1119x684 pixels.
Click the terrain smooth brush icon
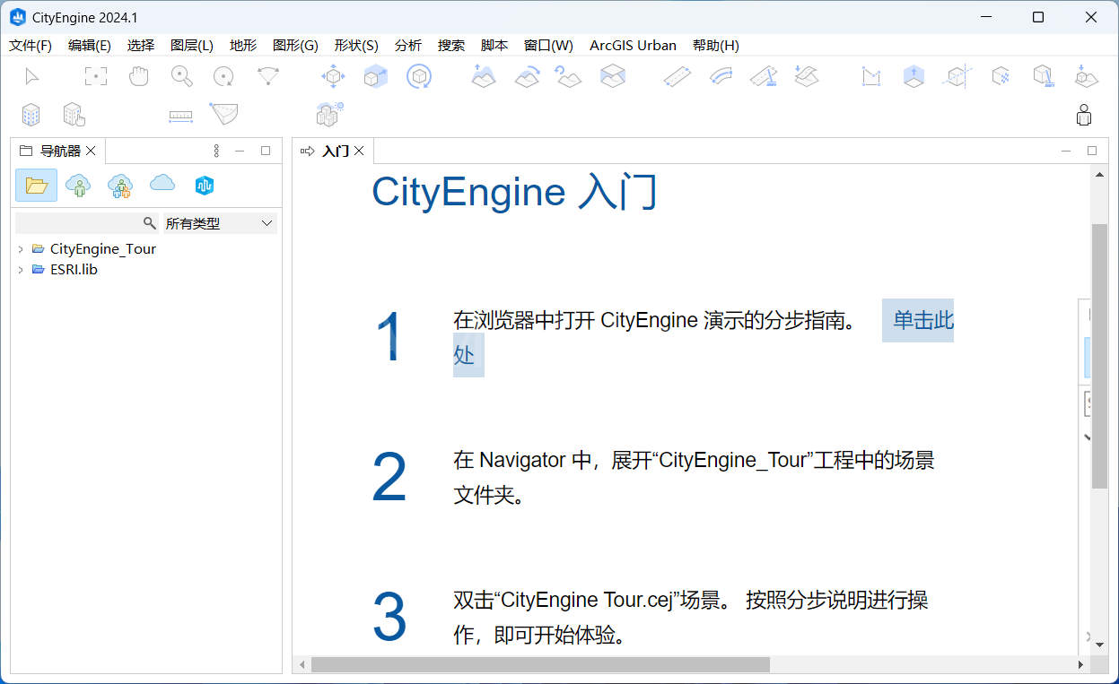point(528,77)
